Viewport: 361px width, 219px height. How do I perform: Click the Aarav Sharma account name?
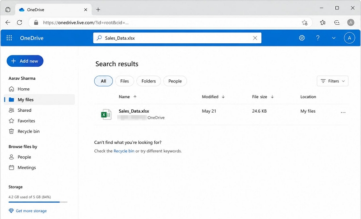(x=22, y=78)
